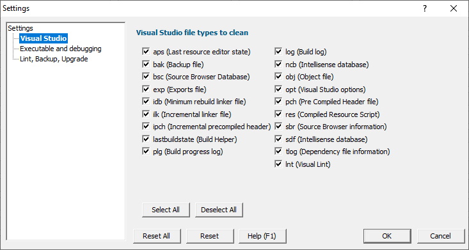Viewport: 469px width, 250px height.
Task: Cancel the Settings dialog
Action: (x=441, y=236)
